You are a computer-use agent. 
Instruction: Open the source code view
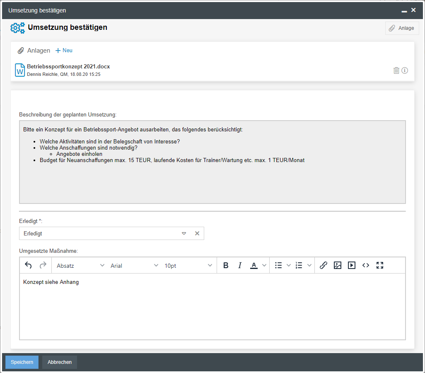point(366,266)
